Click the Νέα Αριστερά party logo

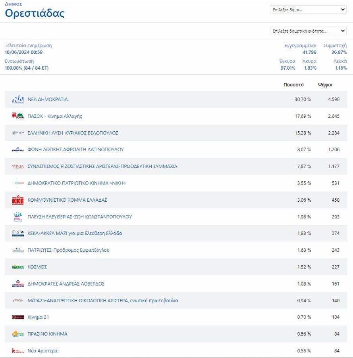click(18, 351)
